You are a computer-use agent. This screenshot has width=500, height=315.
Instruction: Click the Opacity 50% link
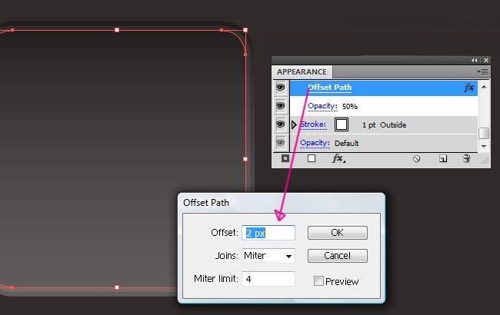(x=322, y=106)
